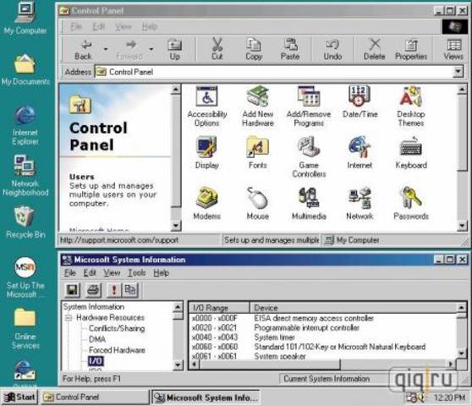Open Game Controllers applet
This screenshot has width=472, height=406.
click(x=309, y=157)
